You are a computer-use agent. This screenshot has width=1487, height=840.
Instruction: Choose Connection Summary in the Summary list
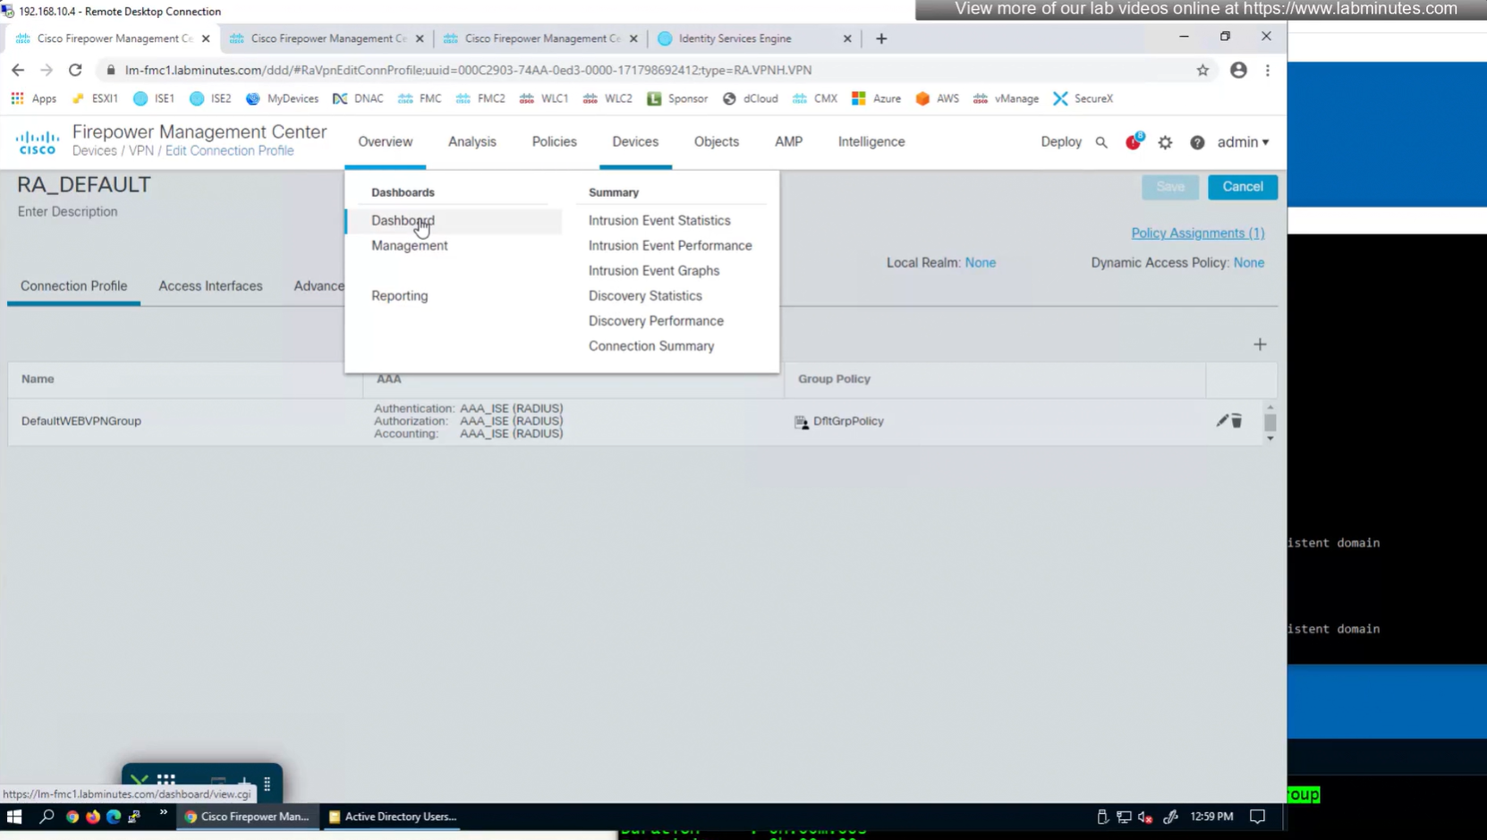pyautogui.click(x=650, y=346)
